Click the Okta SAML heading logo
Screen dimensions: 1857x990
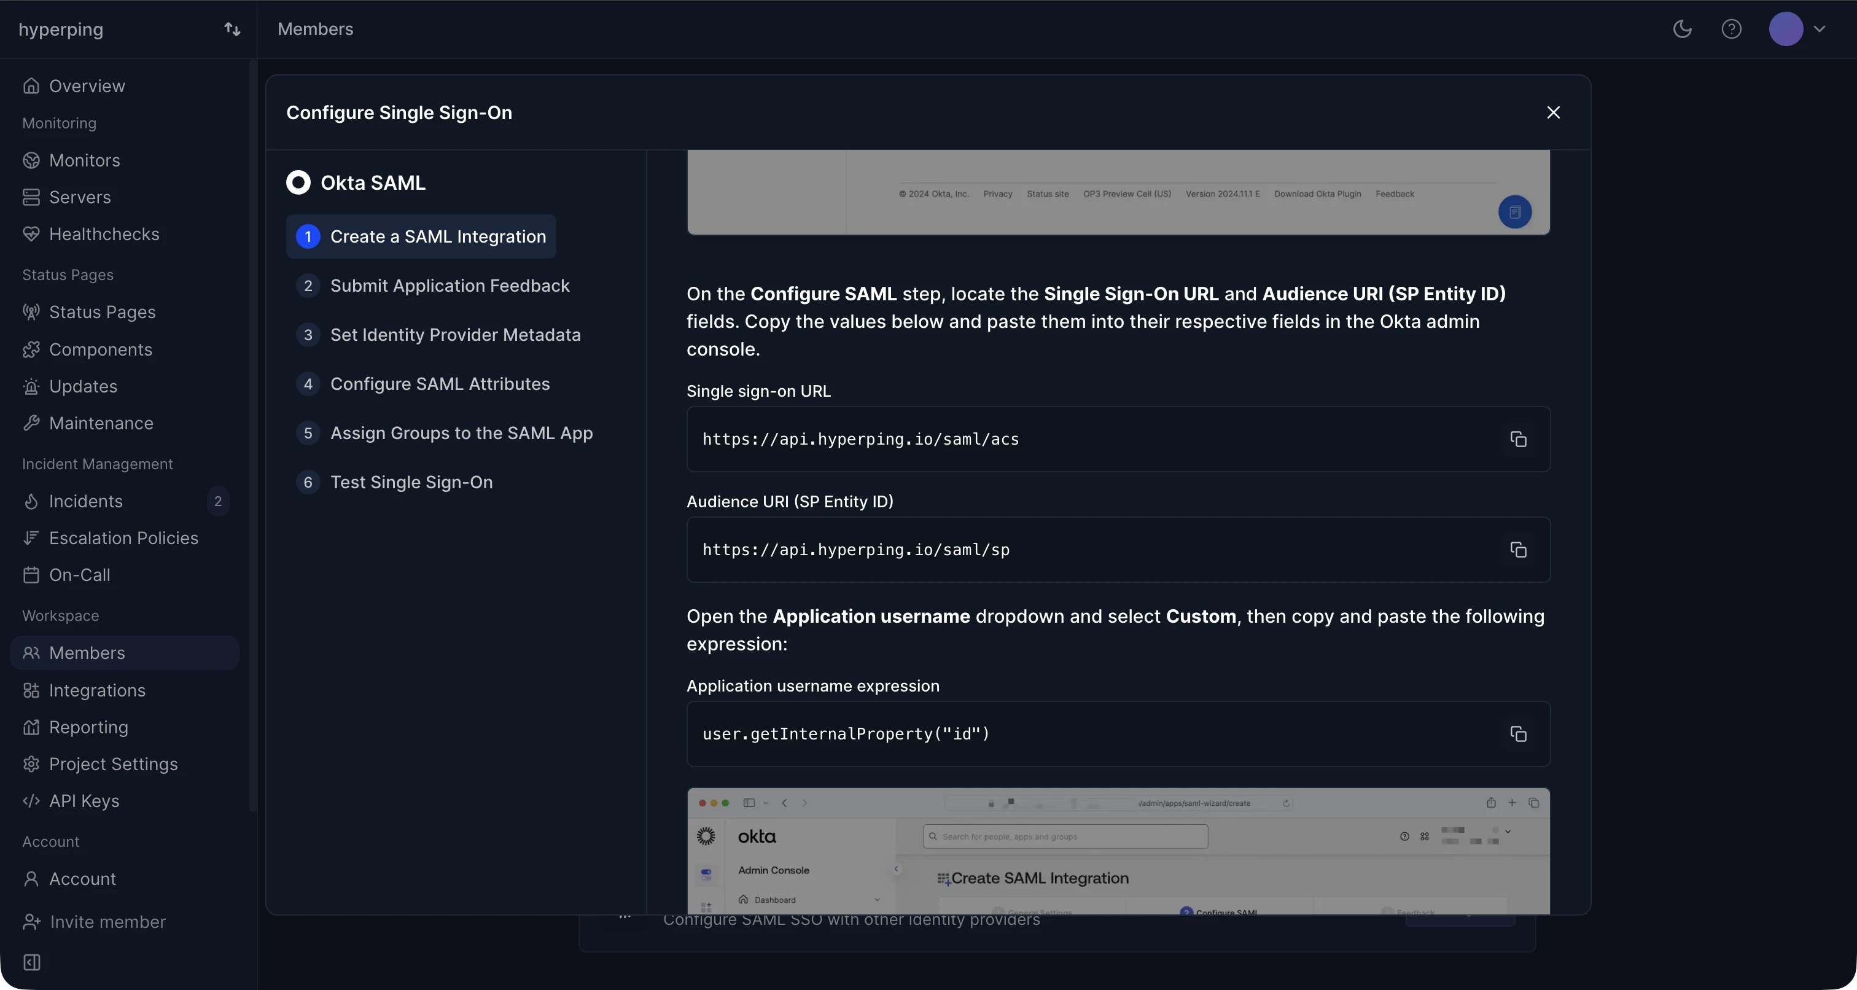(298, 182)
